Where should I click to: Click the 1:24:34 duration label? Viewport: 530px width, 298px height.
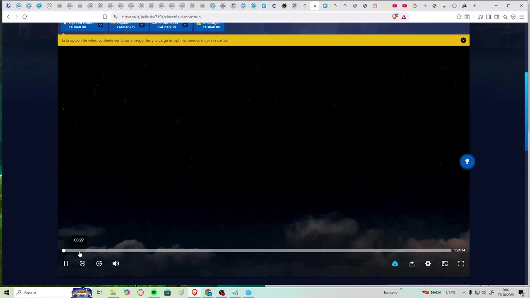460,250
